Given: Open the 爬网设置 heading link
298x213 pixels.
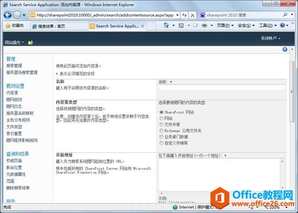Looking at the screenshot, I should [x=15, y=86].
